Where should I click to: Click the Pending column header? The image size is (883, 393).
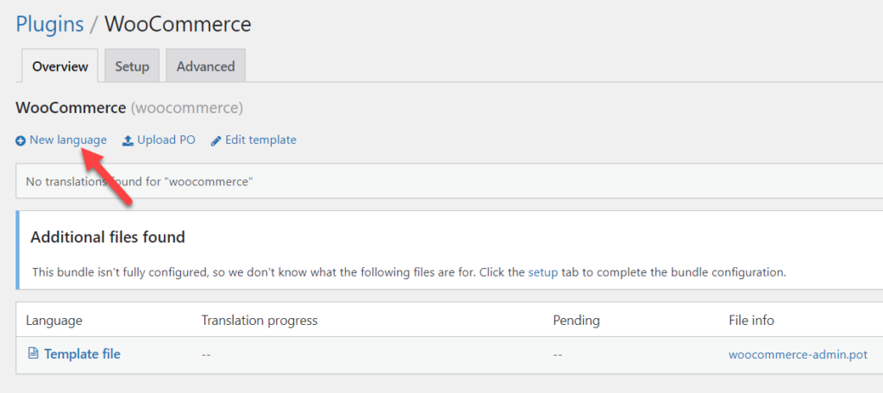577,321
